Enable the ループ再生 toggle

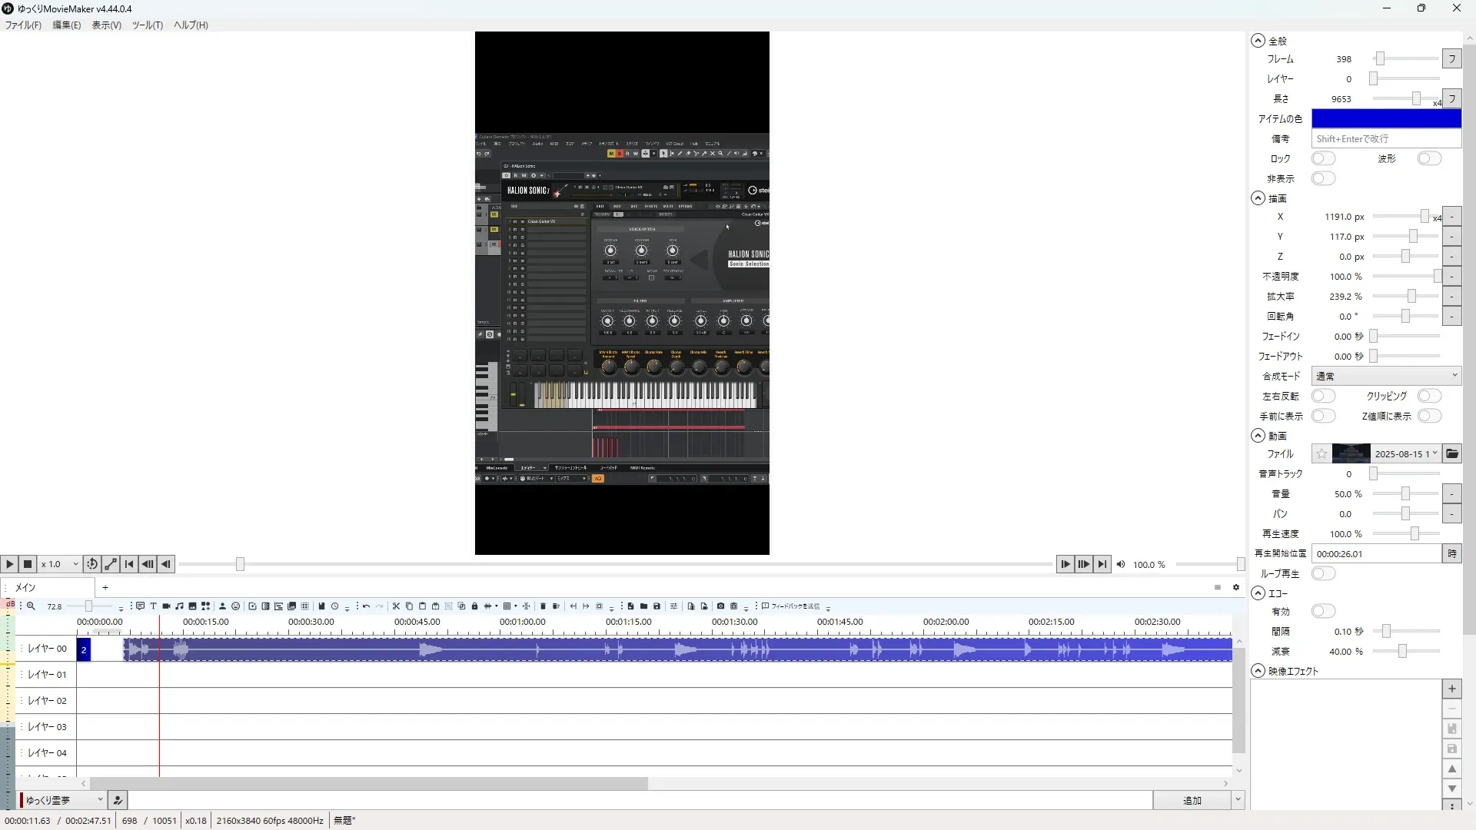coord(1323,573)
